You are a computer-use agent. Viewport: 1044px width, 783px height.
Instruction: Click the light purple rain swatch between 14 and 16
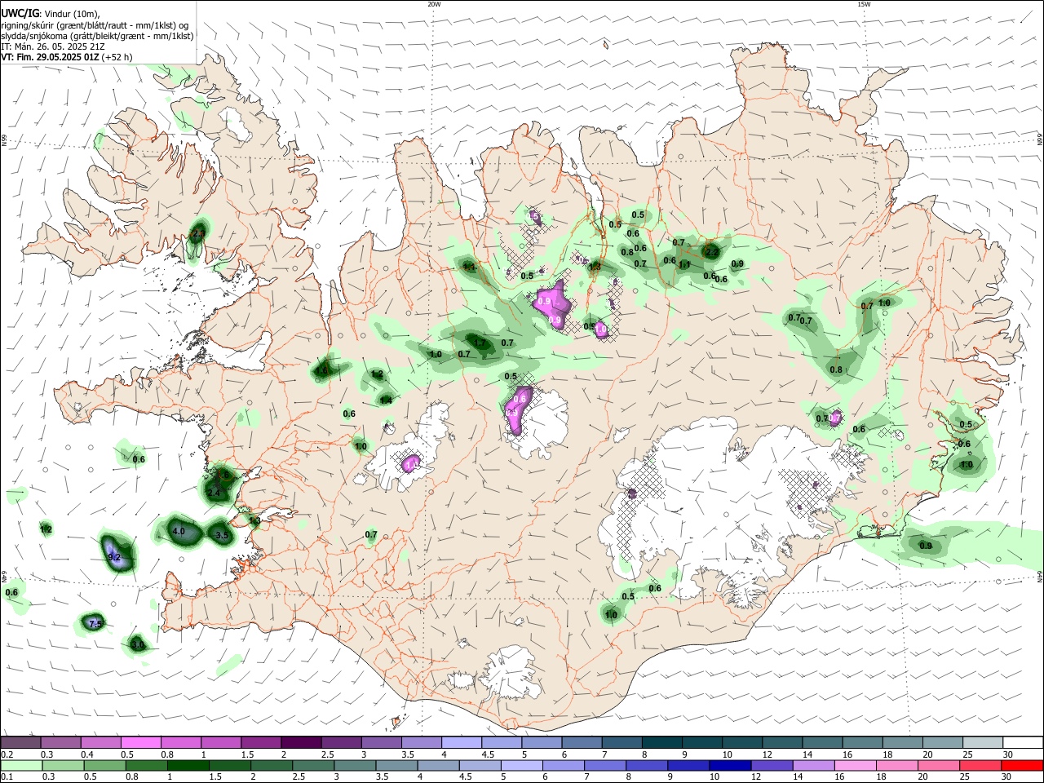click(x=812, y=765)
